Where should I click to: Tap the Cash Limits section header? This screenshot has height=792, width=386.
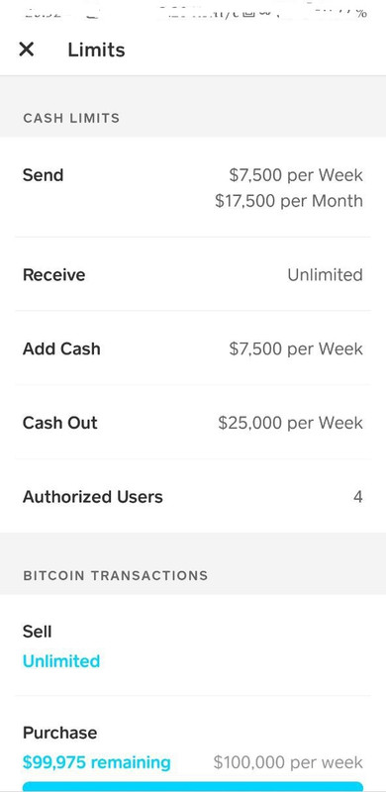point(71,118)
